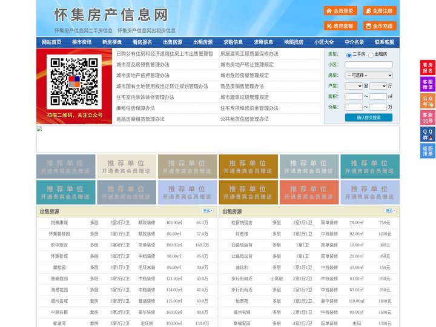The height and width of the screenshot is (327, 436).
Task: Open the 贵宾套餐 VIP package button
Action: (x=340, y=26)
